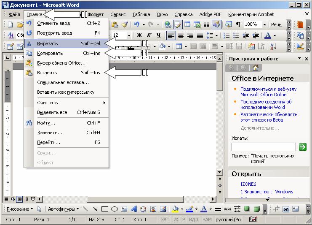Click Автоматически обновлять этот список link
Screen dimensions: 312x225
click(269, 117)
